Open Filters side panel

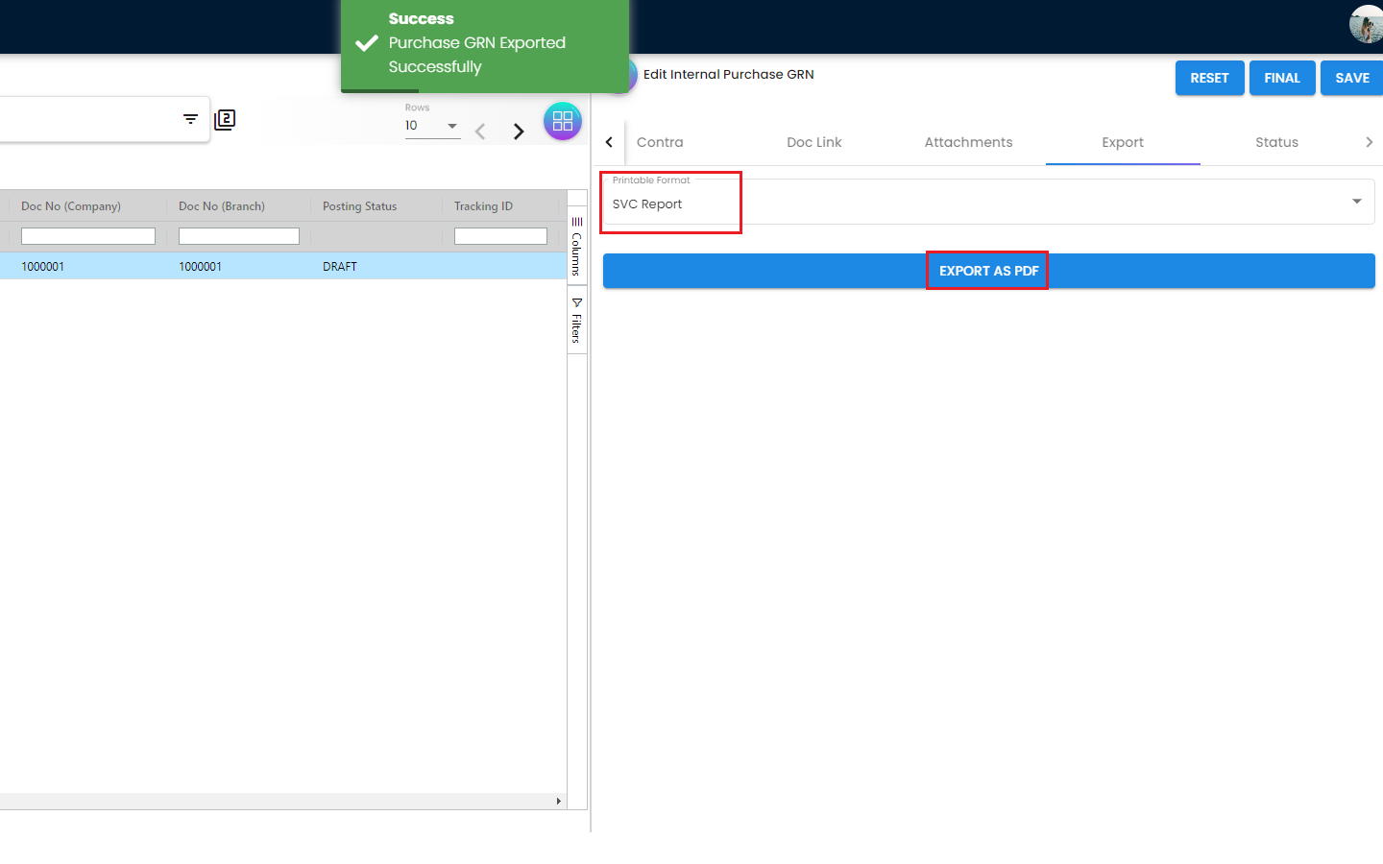[x=576, y=321]
